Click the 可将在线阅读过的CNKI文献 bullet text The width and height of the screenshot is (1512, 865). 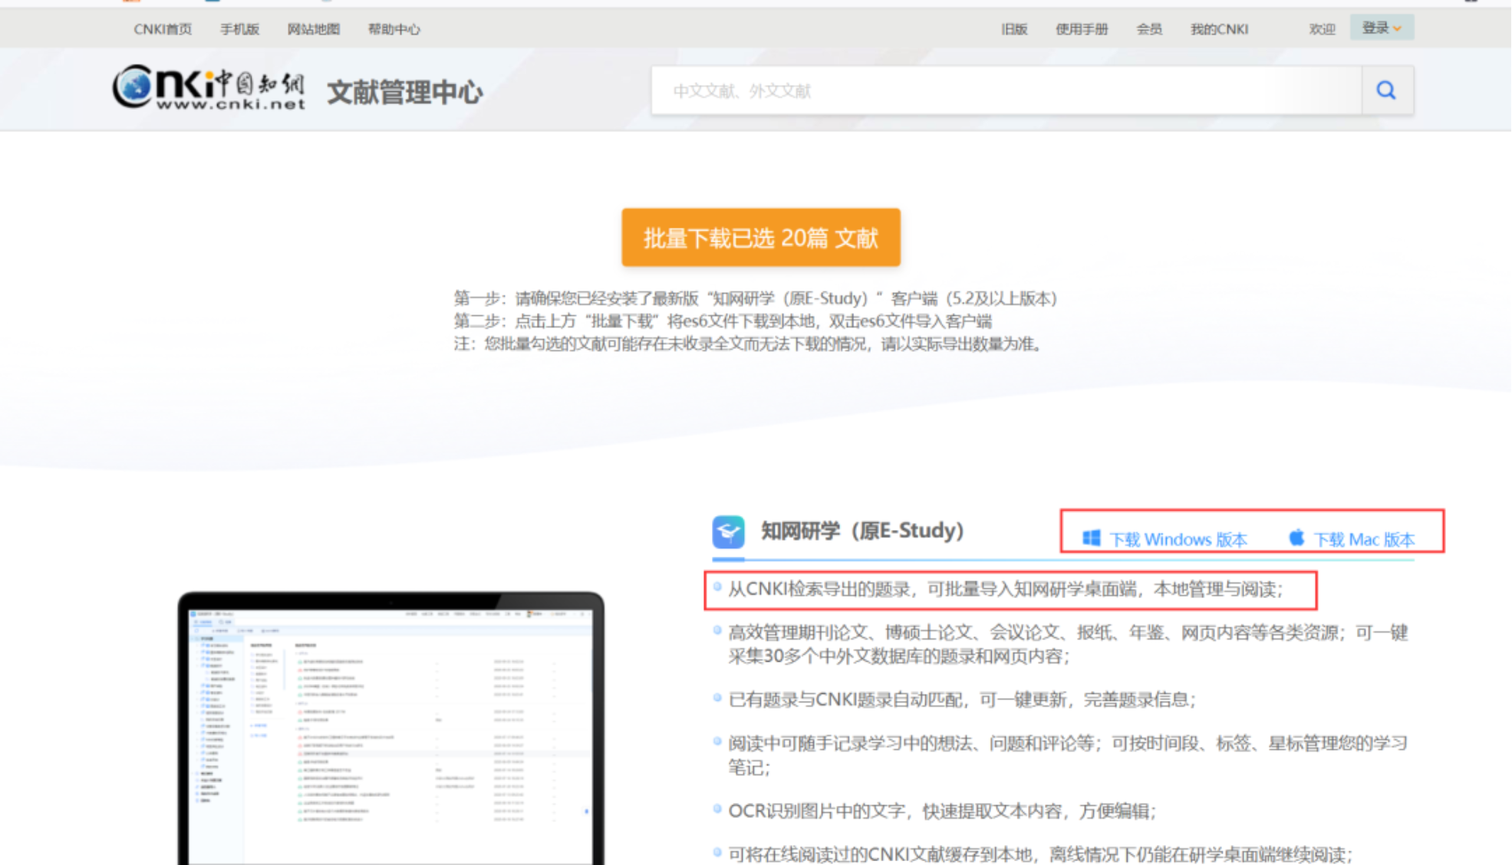pyautogui.click(x=1040, y=854)
